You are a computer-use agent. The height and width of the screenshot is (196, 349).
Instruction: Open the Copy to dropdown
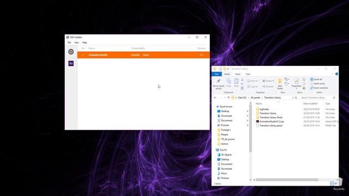pos(252,87)
